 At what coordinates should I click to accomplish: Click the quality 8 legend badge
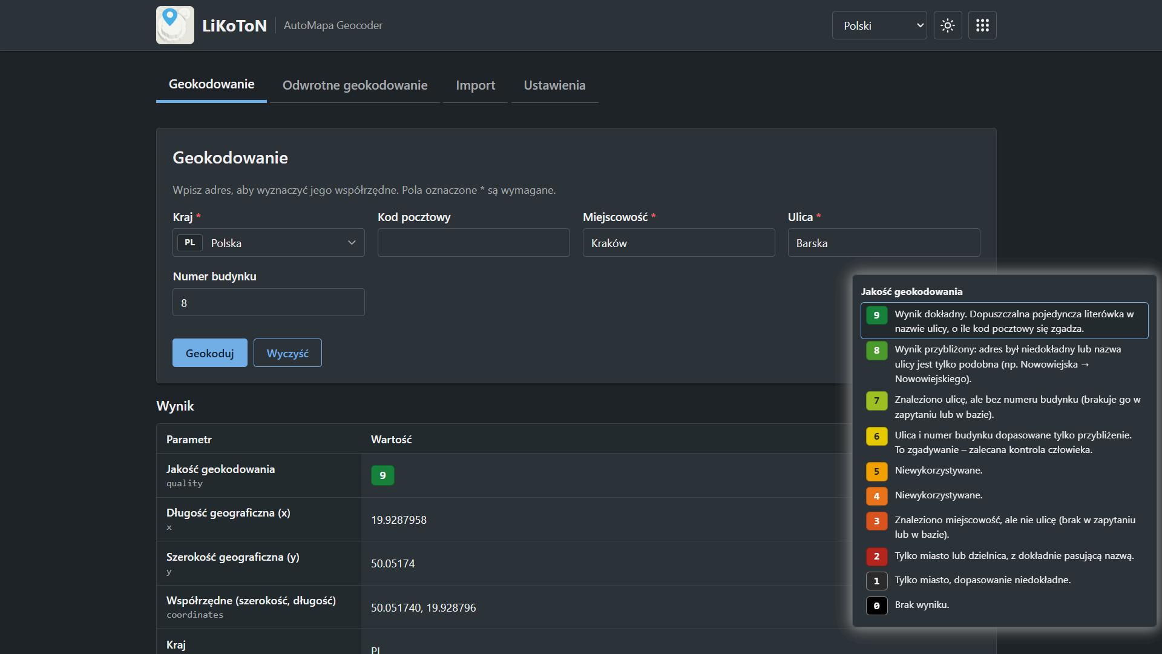tap(876, 350)
